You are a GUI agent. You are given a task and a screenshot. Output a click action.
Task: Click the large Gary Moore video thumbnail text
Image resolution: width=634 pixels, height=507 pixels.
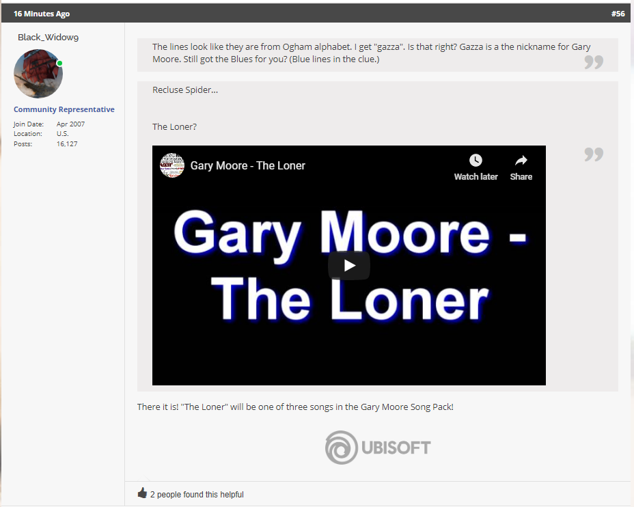click(349, 266)
